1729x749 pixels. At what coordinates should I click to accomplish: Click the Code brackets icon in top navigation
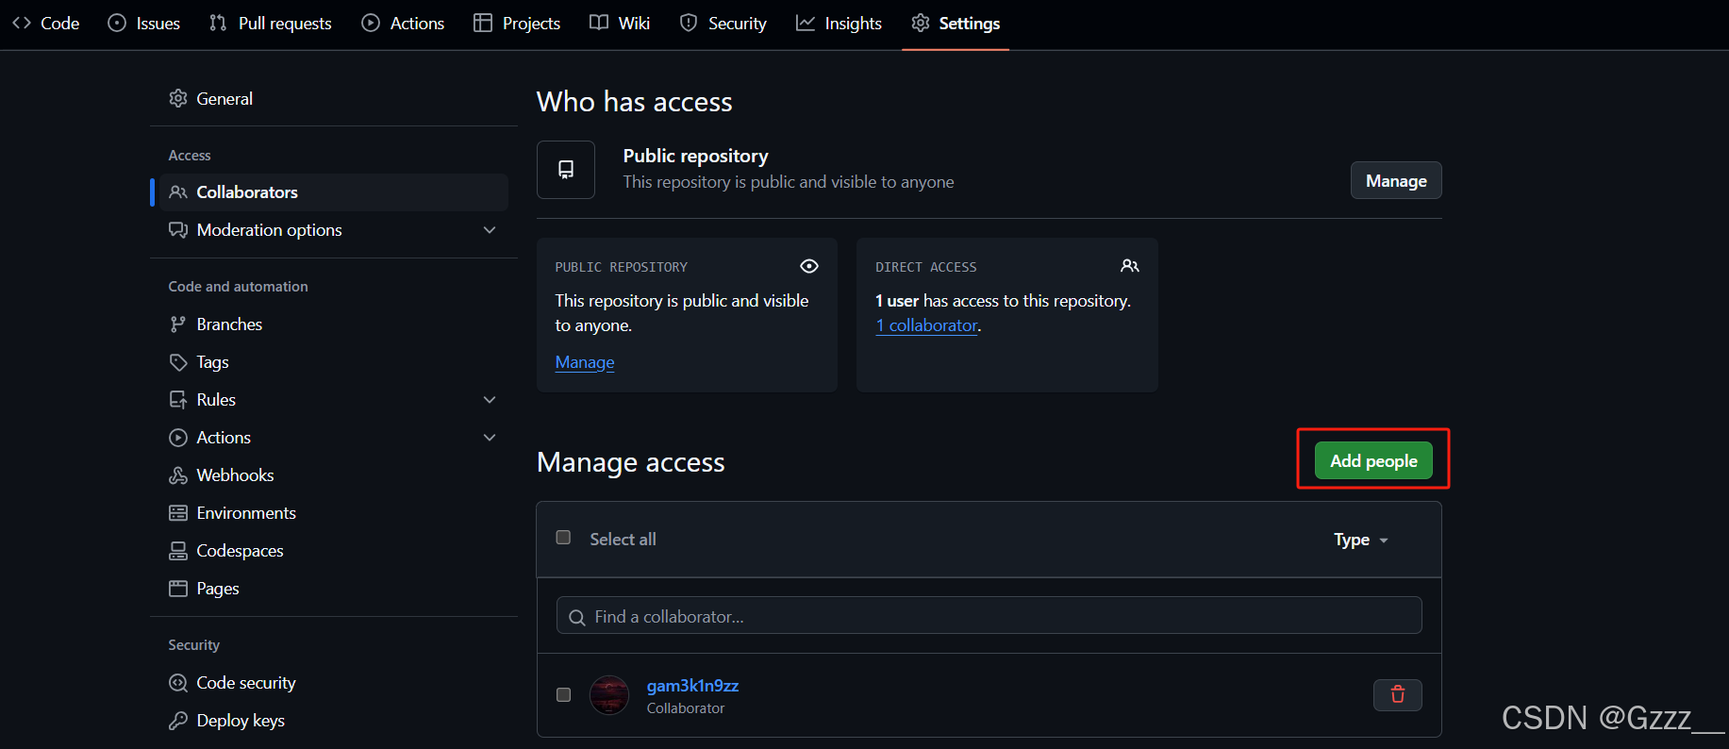22,23
